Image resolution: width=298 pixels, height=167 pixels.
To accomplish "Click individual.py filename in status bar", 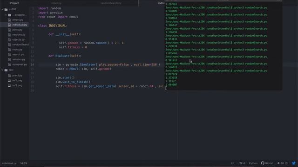I will tap(9, 163).
